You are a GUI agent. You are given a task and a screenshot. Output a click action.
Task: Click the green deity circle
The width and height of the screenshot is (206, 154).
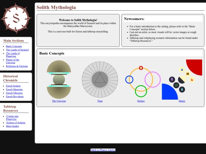[x=141, y=91]
